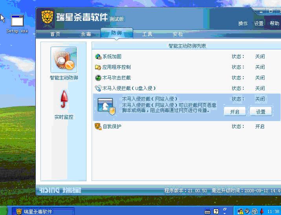Viewport: 281px width, 215px height.
Task: Select 木马入侵拦截(U盘入侵) row text
Action: (129, 88)
